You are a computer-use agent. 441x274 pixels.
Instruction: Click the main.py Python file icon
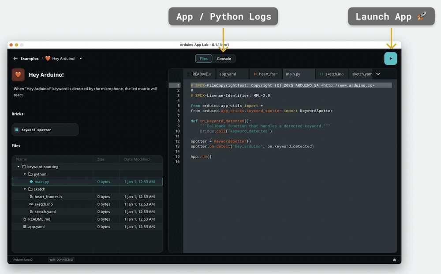coord(31,181)
